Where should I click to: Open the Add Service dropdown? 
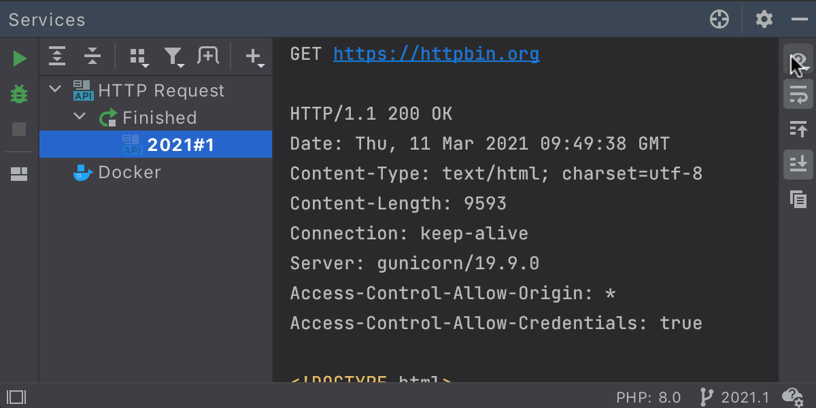(254, 57)
